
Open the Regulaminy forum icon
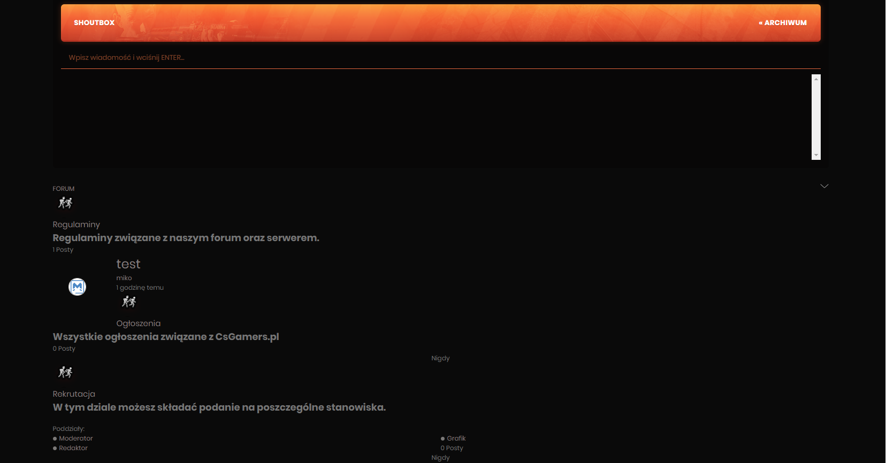point(65,203)
